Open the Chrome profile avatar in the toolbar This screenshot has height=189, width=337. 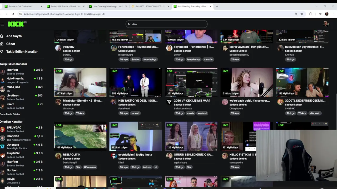327,14
